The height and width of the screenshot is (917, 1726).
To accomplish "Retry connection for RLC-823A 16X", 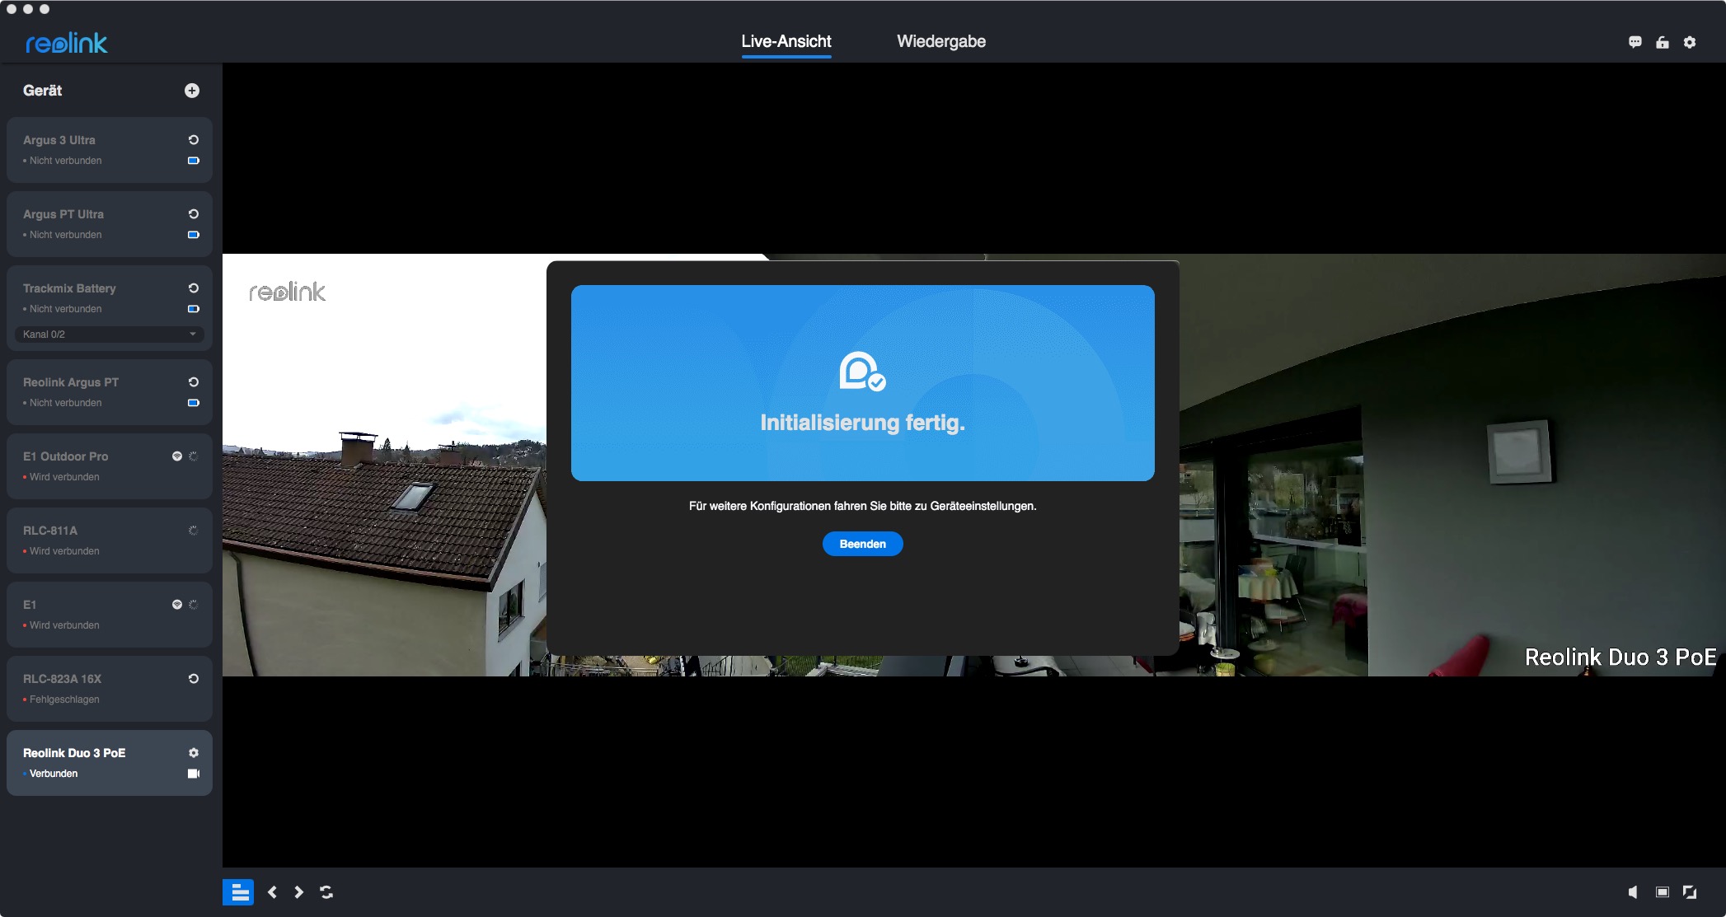I will (193, 679).
